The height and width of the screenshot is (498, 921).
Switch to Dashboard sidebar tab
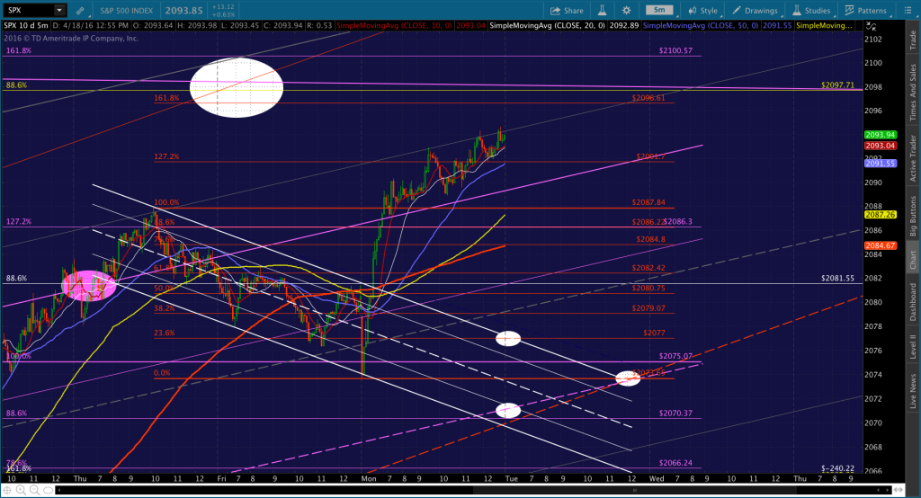[x=913, y=302]
